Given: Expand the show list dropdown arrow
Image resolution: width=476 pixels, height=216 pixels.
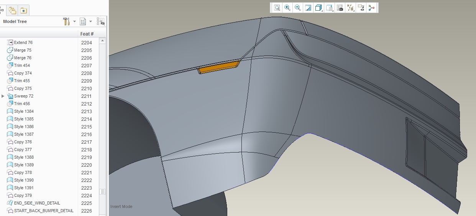Looking at the screenshot, I should tap(91, 21).
